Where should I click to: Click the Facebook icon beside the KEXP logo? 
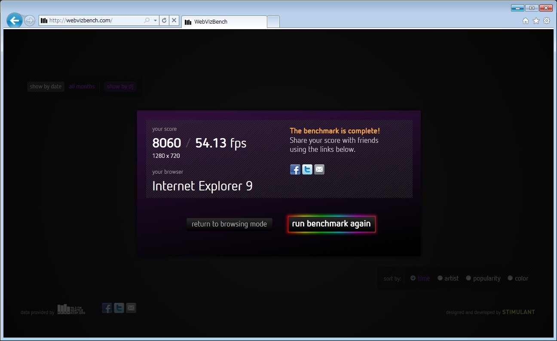[107, 308]
